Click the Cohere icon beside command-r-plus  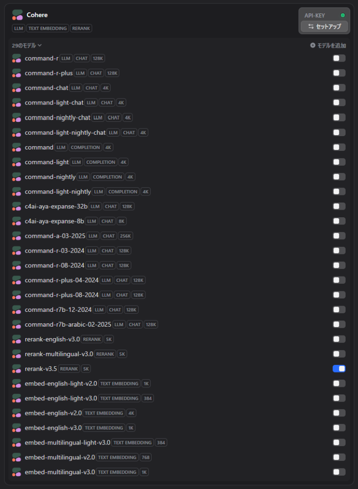[17, 73]
